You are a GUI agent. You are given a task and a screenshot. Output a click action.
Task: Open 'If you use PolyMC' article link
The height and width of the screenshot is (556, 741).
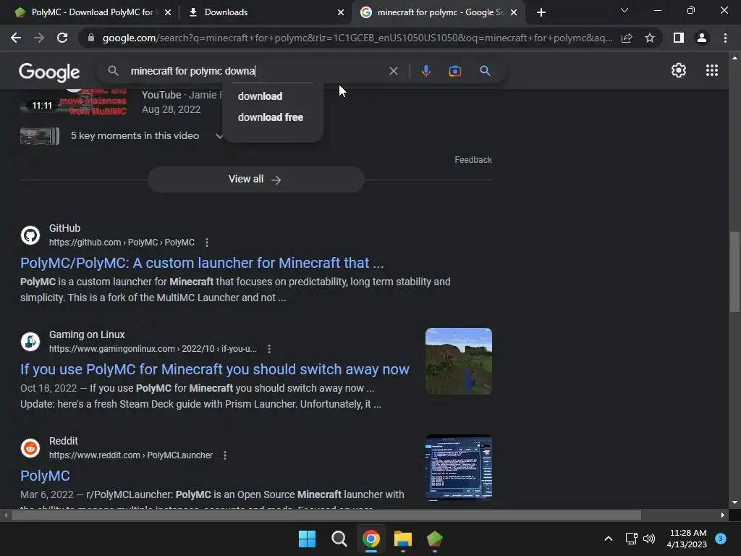tap(214, 369)
